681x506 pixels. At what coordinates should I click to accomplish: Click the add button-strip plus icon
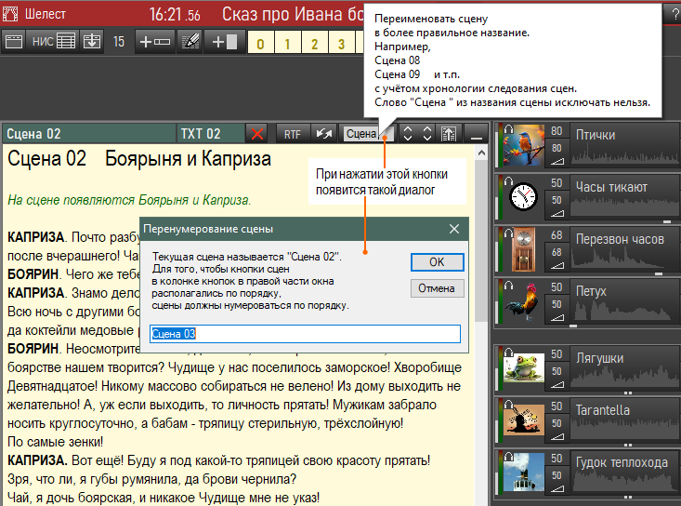pyautogui.click(x=155, y=42)
